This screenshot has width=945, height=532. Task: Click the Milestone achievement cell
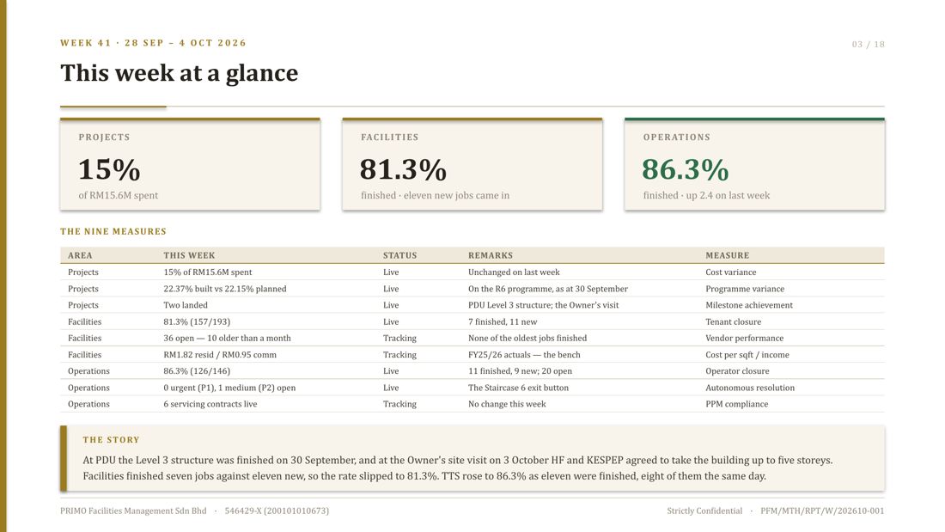pos(749,305)
